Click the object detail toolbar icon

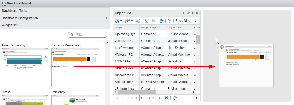coord(138,21)
